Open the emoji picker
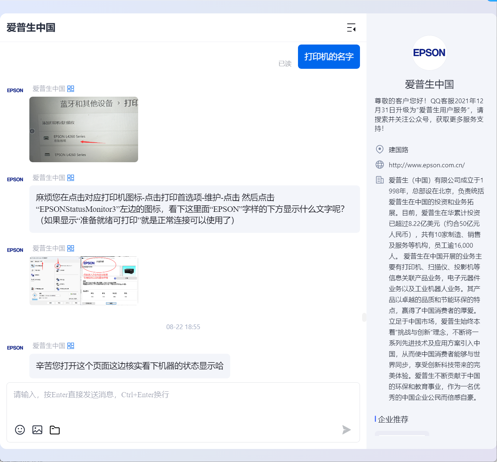 coord(20,430)
